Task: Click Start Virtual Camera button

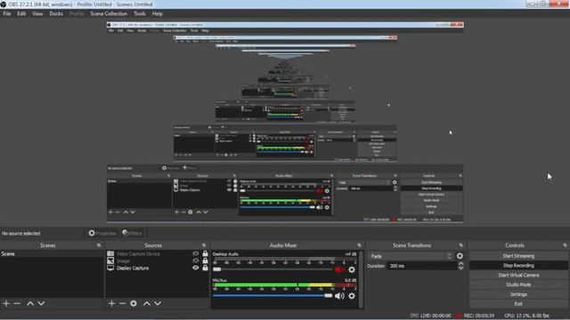Action: [x=518, y=276]
